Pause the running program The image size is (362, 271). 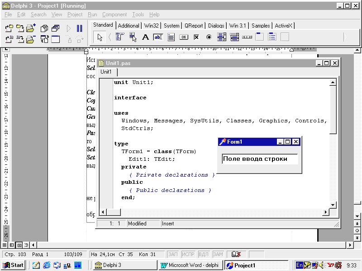80,28
